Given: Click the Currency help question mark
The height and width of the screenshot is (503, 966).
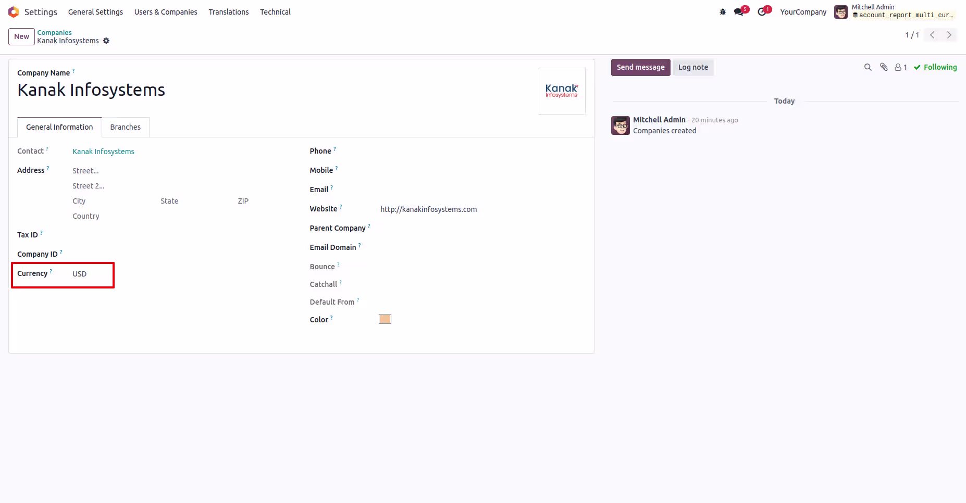Looking at the screenshot, I should [x=51, y=271].
